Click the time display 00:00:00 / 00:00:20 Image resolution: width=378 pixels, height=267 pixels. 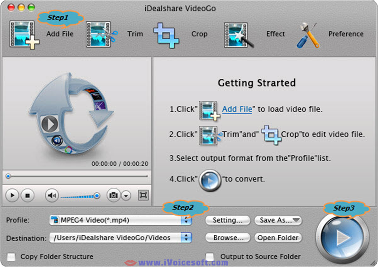click(x=120, y=164)
